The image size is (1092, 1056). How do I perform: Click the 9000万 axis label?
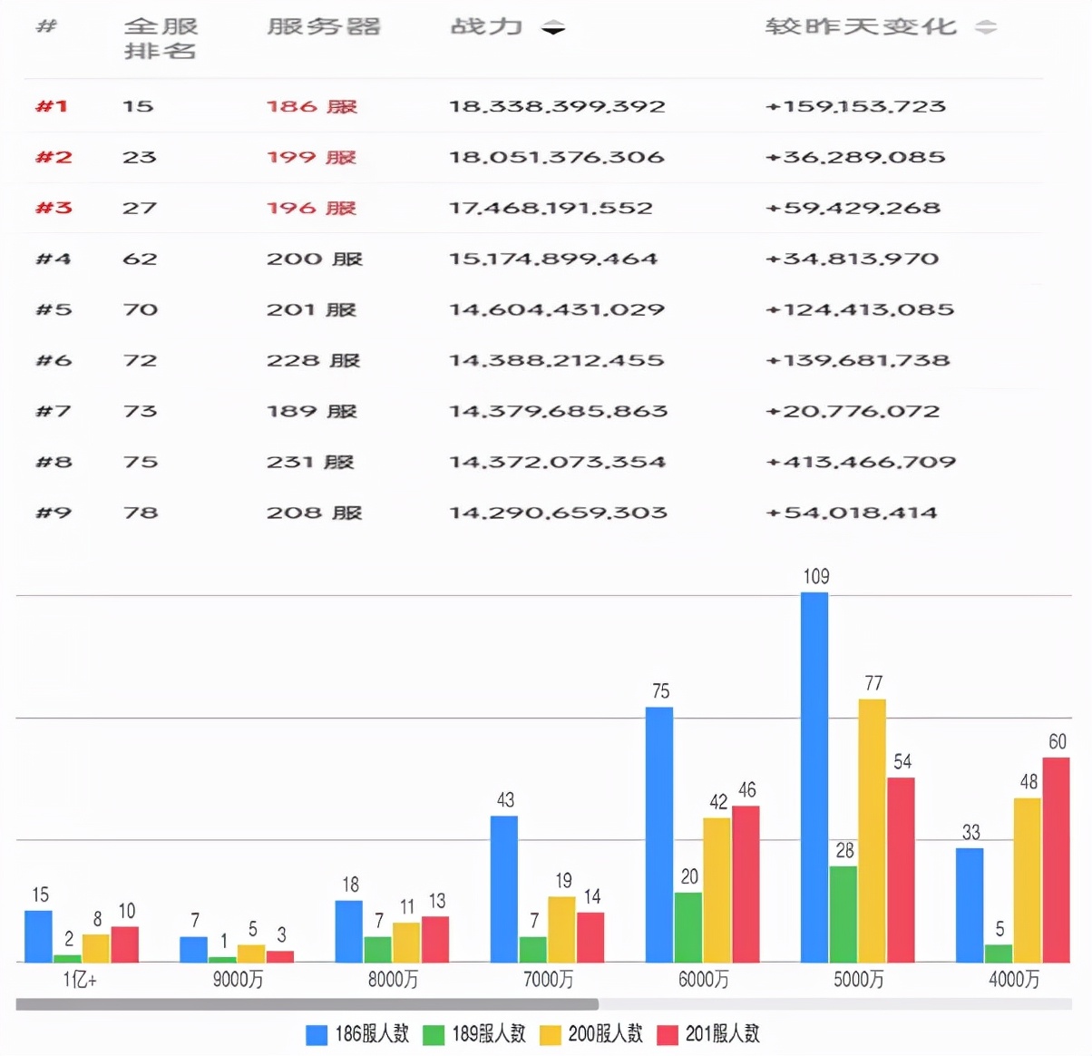(x=238, y=980)
